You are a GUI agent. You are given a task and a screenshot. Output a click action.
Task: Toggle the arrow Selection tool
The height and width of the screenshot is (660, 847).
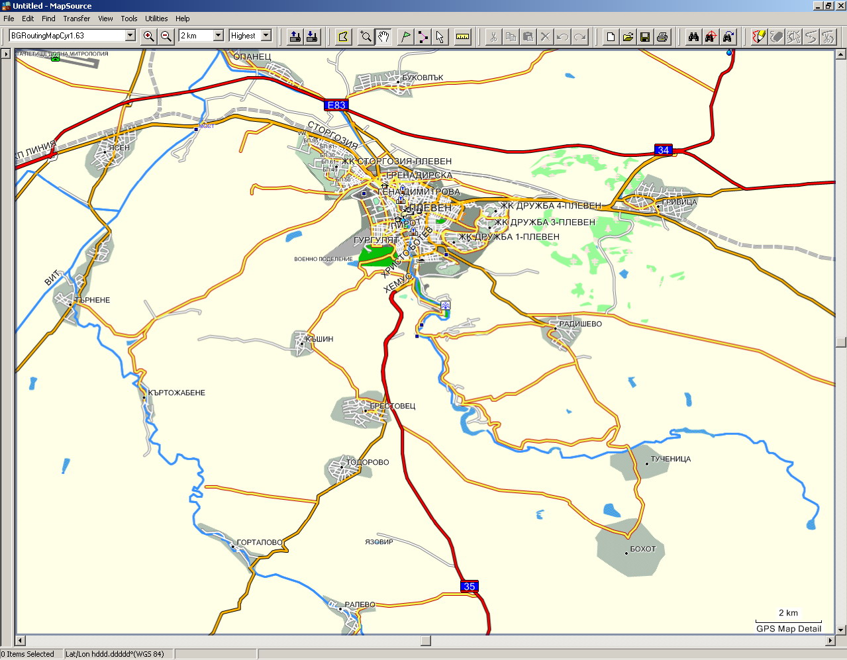pyautogui.click(x=440, y=36)
